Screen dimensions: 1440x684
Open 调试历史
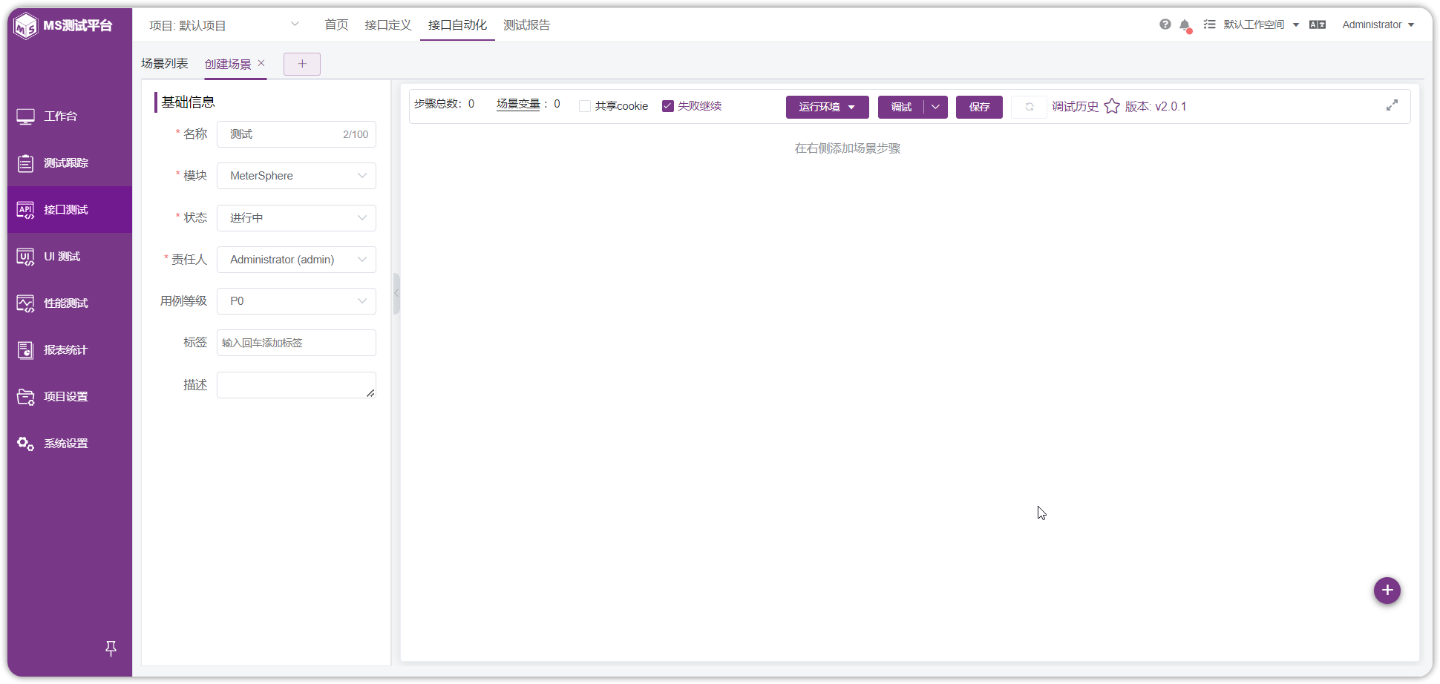pyautogui.click(x=1075, y=106)
